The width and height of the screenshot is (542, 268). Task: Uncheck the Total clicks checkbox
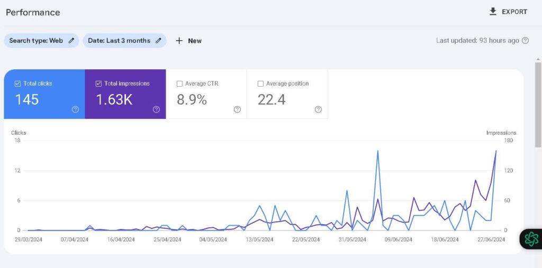tap(17, 84)
